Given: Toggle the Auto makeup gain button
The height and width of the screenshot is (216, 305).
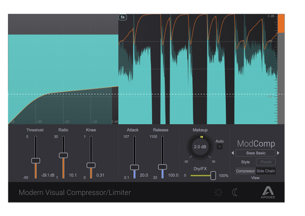Looking at the screenshot, I should coord(220,147).
